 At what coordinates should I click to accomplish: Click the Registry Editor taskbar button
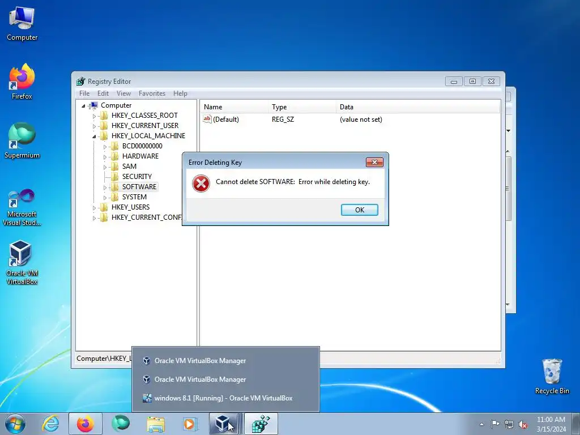coord(261,424)
